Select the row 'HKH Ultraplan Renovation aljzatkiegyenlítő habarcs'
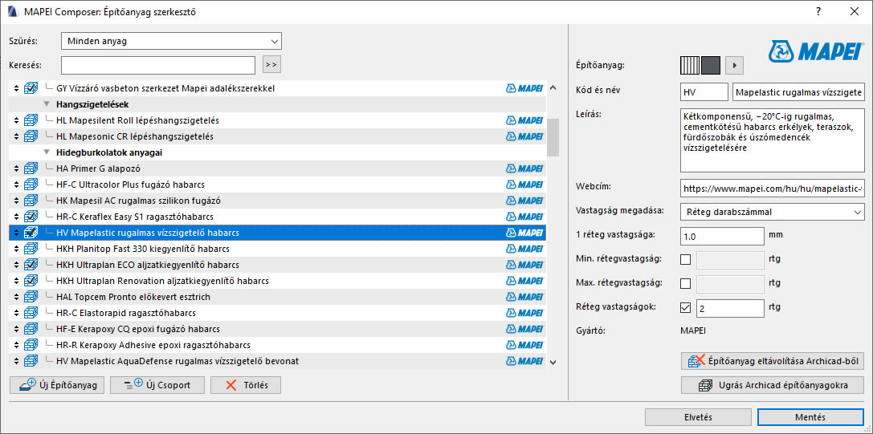 277,281
